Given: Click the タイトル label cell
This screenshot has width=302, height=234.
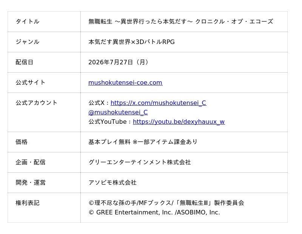Looking at the screenshot, I should 44,21.
